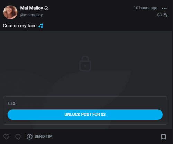Click the media count number 2
Viewport: 173px width, 144px height.
[x=14, y=103]
